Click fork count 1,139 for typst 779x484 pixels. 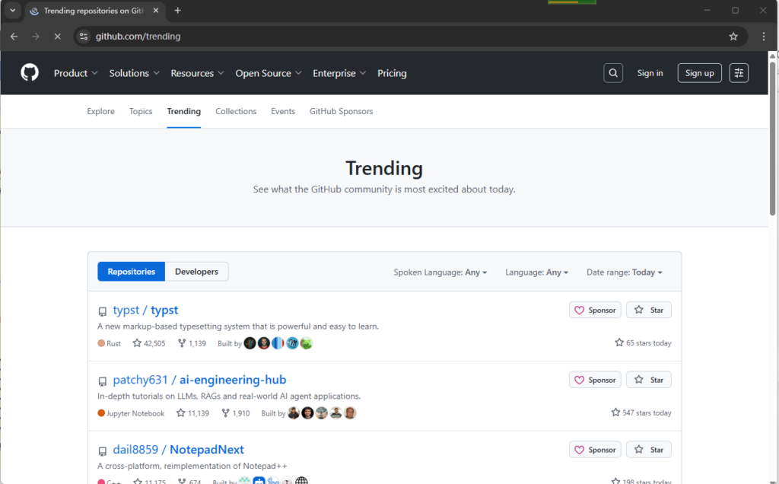[192, 343]
